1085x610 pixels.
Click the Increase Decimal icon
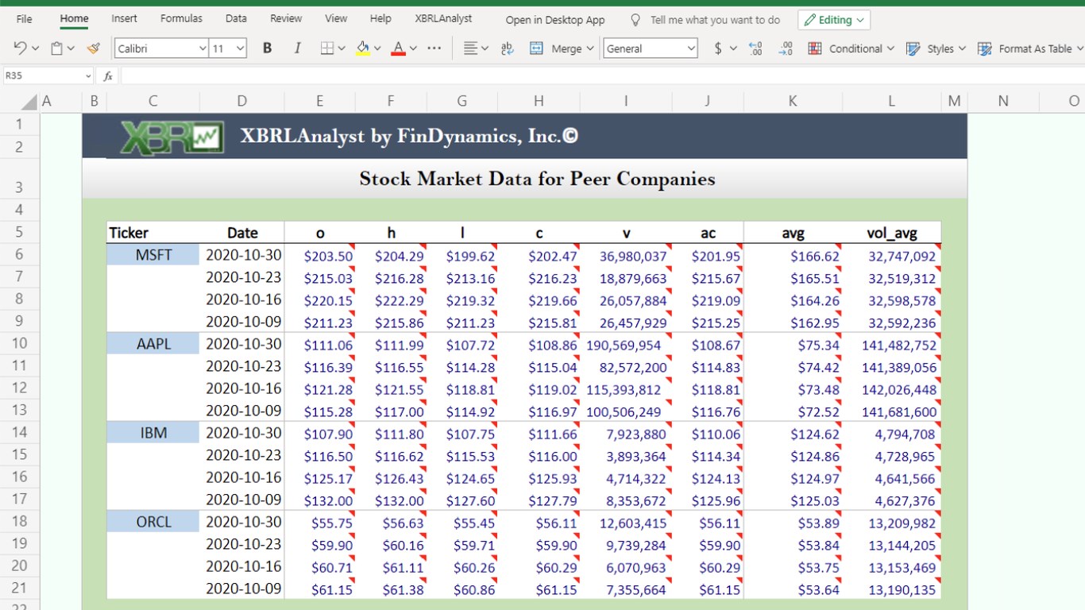(755, 48)
